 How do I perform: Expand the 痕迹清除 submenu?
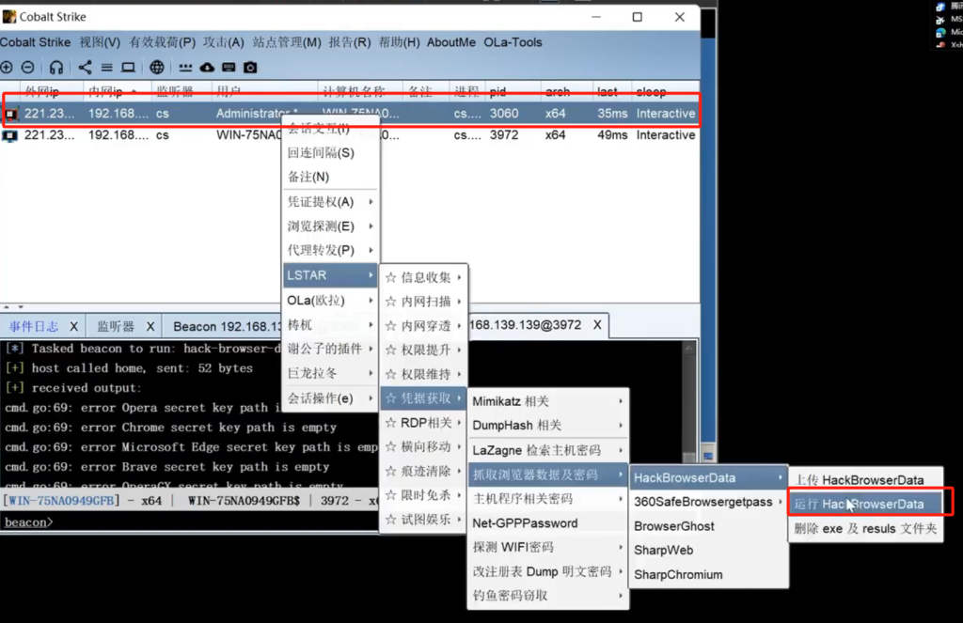(x=424, y=472)
